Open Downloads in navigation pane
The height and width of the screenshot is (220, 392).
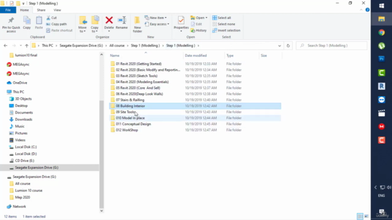coord(23,120)
